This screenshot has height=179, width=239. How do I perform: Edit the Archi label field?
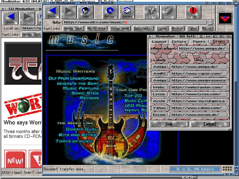(x=160, y=101)
